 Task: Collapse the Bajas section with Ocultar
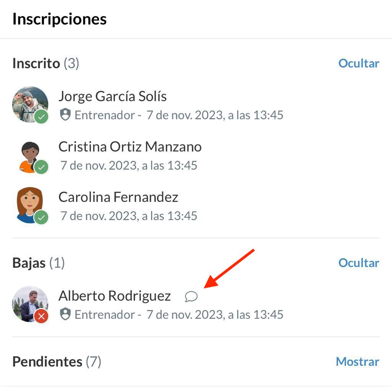[359, 263]
